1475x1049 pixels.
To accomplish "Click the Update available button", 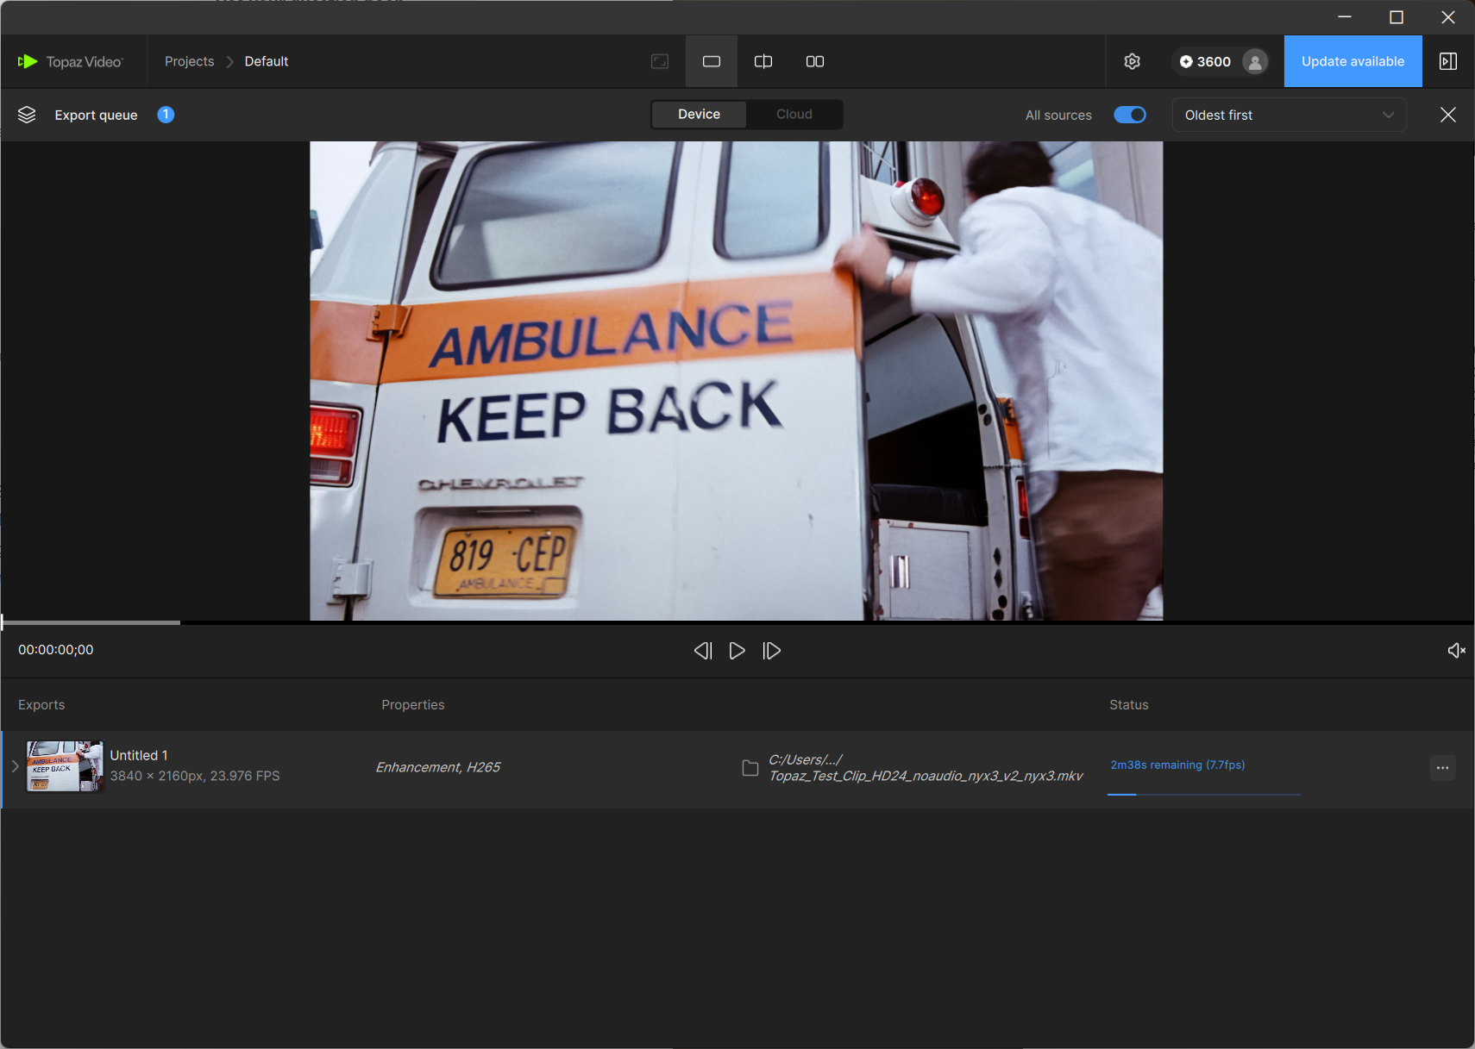I will click(x=1352, y=61).
